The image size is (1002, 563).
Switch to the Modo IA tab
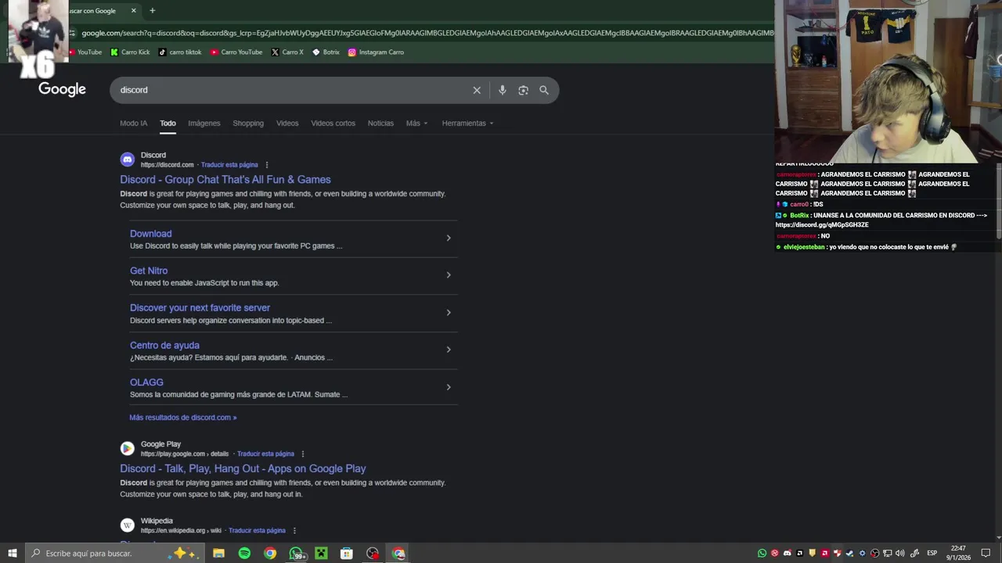[133, 124]
